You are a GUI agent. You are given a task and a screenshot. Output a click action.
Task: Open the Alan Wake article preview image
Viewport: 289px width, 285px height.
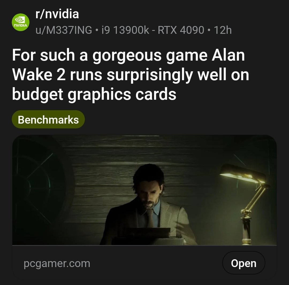click(144, 190)
